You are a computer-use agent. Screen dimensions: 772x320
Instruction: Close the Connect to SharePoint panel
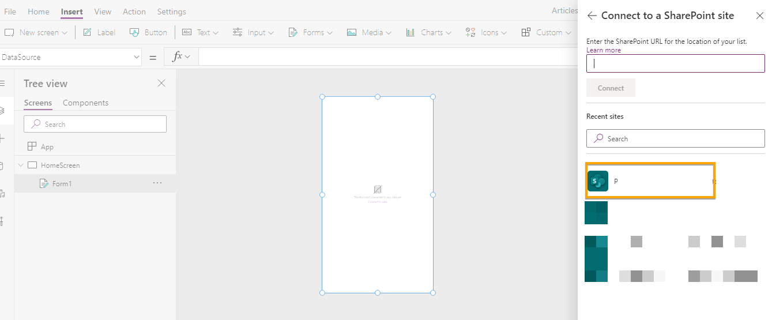[759, 16]
